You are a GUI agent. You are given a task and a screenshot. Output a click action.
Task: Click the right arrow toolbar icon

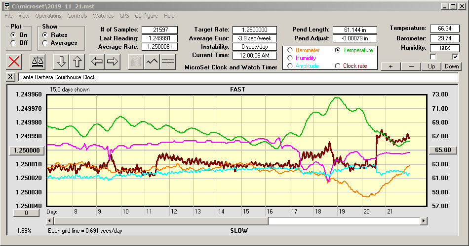[113, 61]
